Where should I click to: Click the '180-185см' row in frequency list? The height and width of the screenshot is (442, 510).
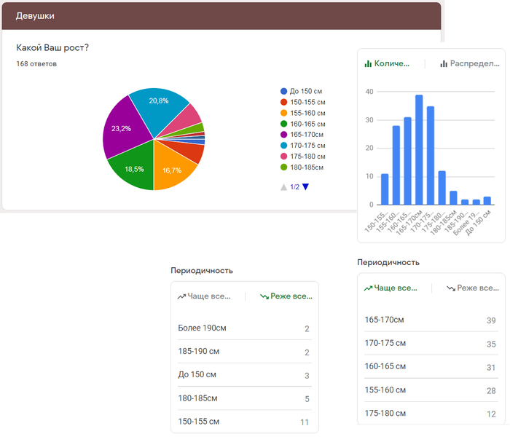click(244, 398)
